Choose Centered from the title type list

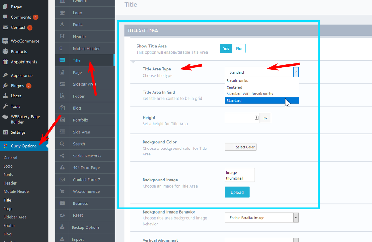click(x=262, y=87)
